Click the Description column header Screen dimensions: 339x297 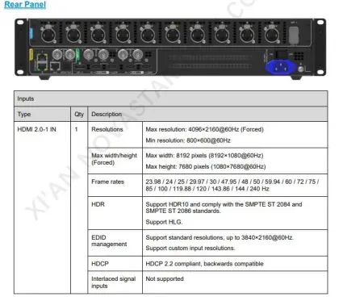pyautogui.click(x=207, y=114)
